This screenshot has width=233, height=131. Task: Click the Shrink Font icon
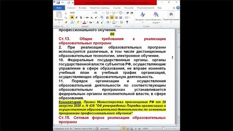(x=102, y=22)
